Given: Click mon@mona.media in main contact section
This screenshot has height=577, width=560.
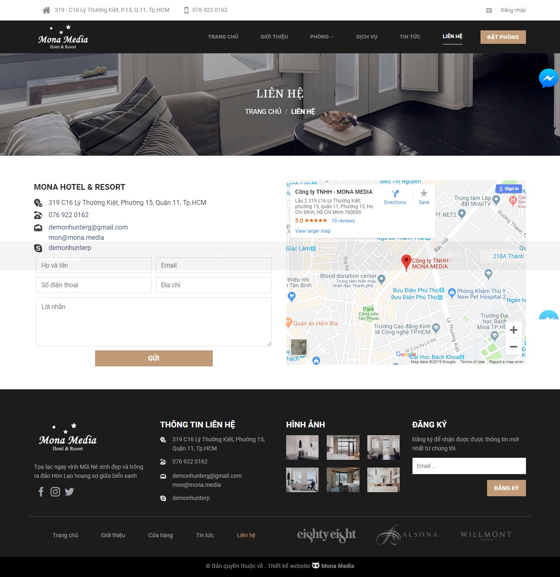Looking at the screenshot, I should point(76,238).
